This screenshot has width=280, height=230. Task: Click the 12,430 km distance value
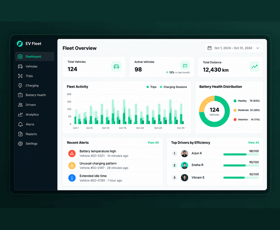[216, 70]
